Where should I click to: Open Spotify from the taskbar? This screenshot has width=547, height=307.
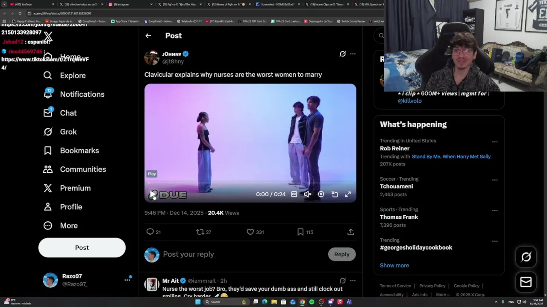point(312,302)
